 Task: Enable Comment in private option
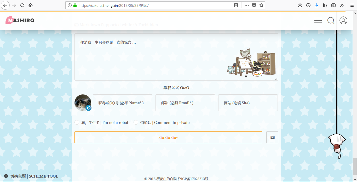(136, 122)
